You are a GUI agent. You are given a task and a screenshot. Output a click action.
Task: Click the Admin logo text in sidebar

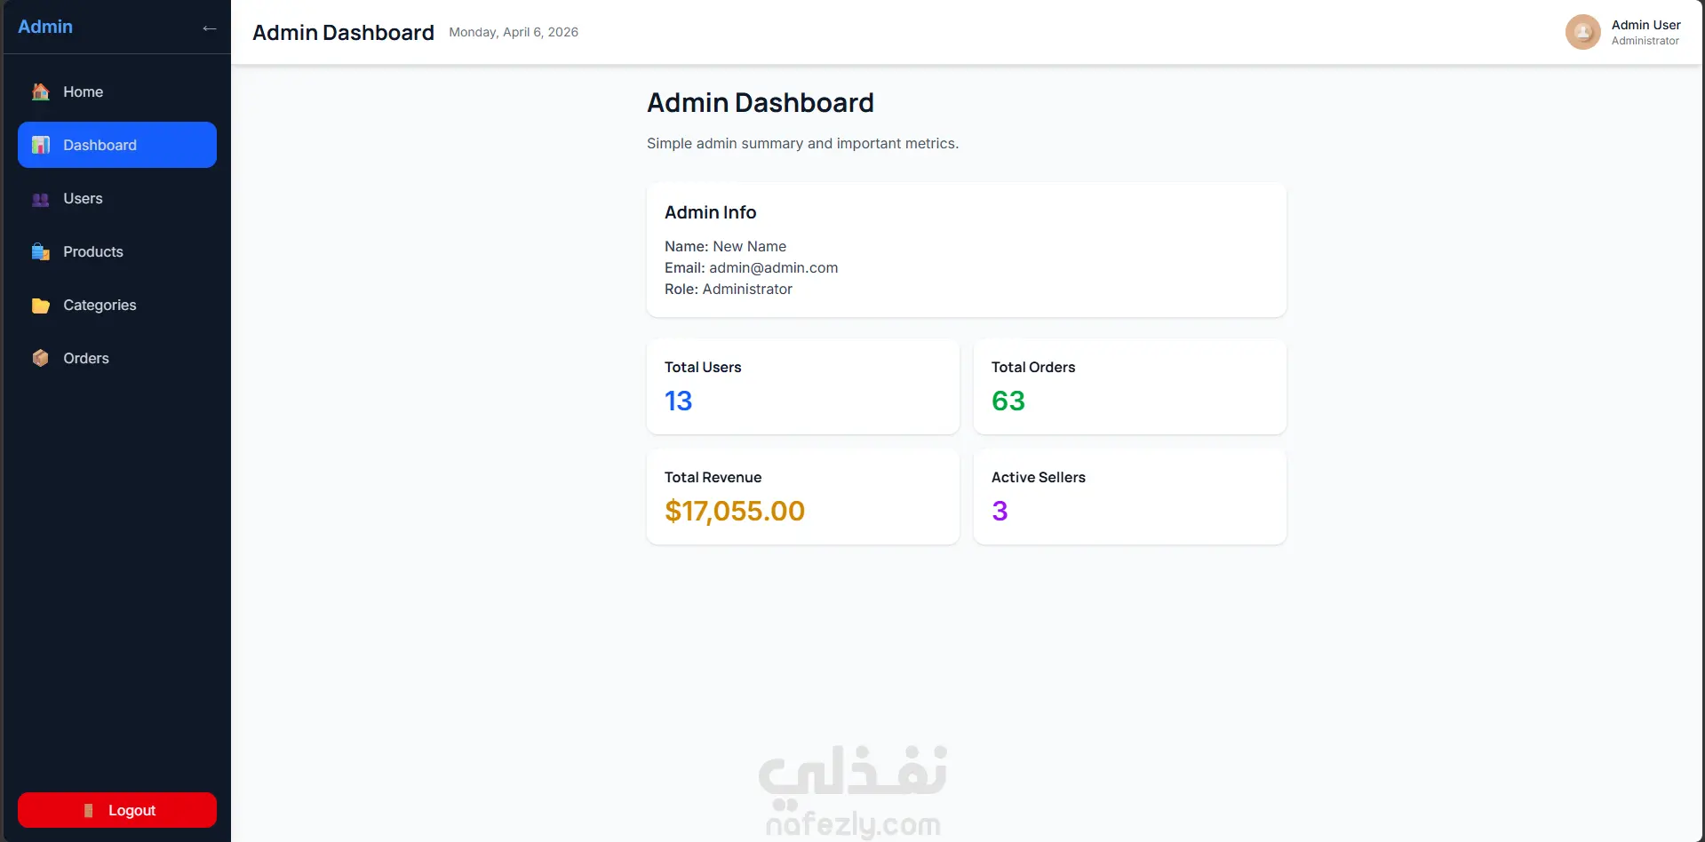point(45,27)
